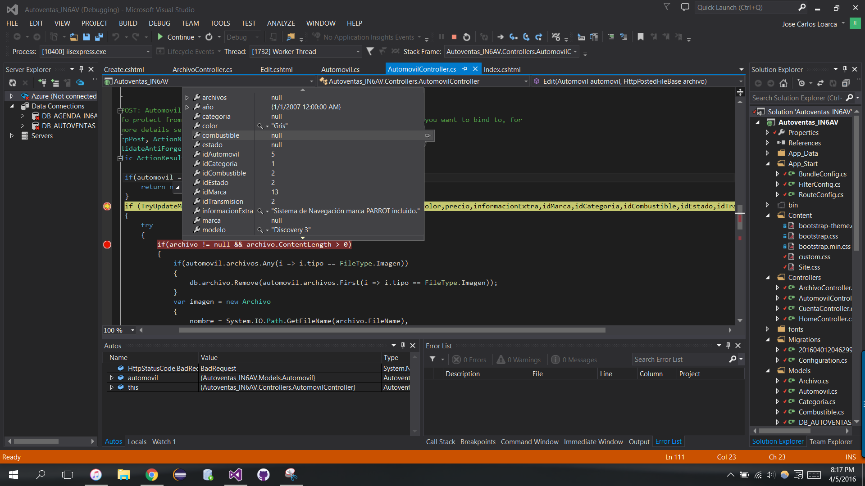This screenshot has width=865, height=486.
Task: Open the Stack Frame dropdown
Action: (575, 52)
